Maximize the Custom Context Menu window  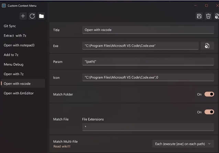pyautogui.click(x=206, y=5)
